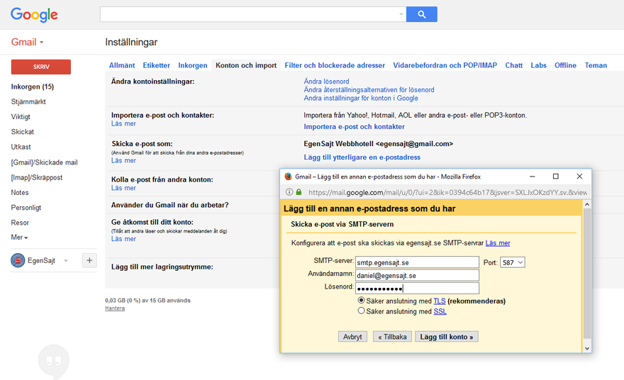Click the Avbryt button
The image size is (624, 380).
(352, 337)
